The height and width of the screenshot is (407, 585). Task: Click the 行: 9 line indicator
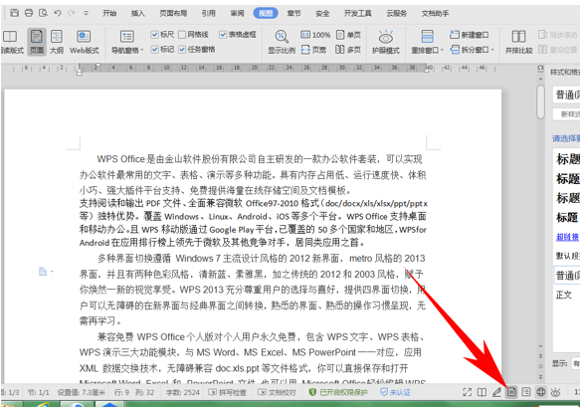click(121, 392)
